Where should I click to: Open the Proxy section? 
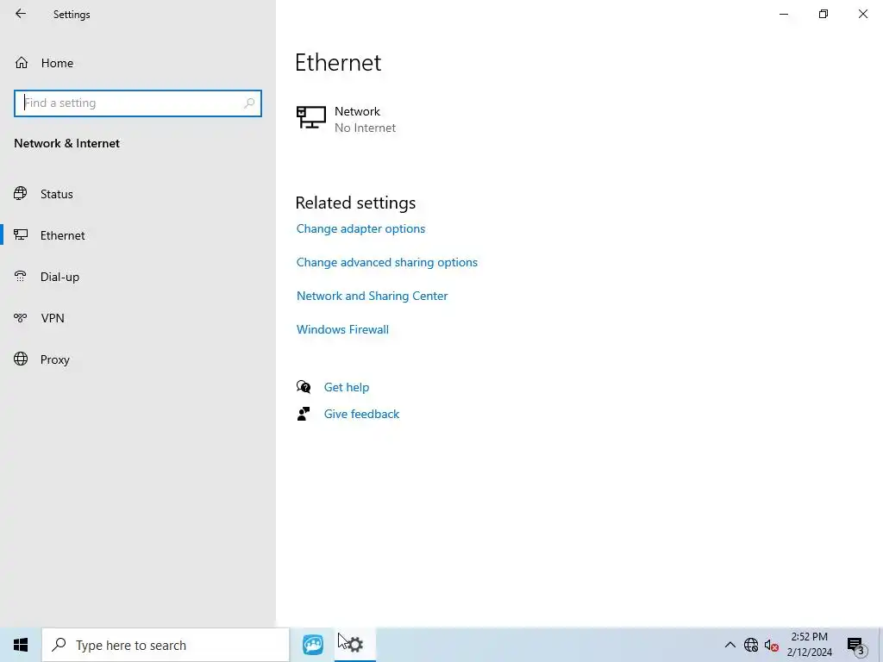click(138, 359)
